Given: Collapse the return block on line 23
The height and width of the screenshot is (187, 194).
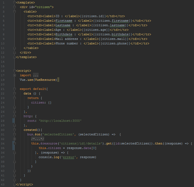Looking at the screenshot, I should 14,98.
